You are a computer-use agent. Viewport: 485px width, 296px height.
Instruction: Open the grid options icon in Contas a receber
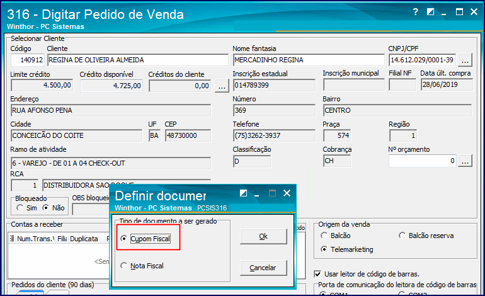[x=12, y=239]
